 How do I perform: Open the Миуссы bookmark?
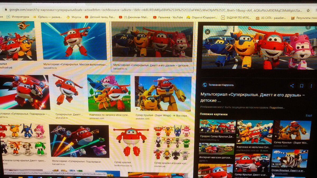pyautogui.click(x=74, y=17)
